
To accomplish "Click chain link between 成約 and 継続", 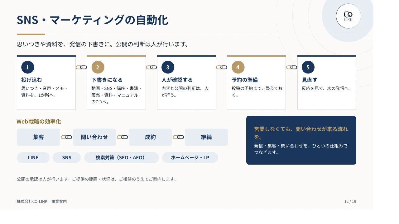I will point(179,137).
